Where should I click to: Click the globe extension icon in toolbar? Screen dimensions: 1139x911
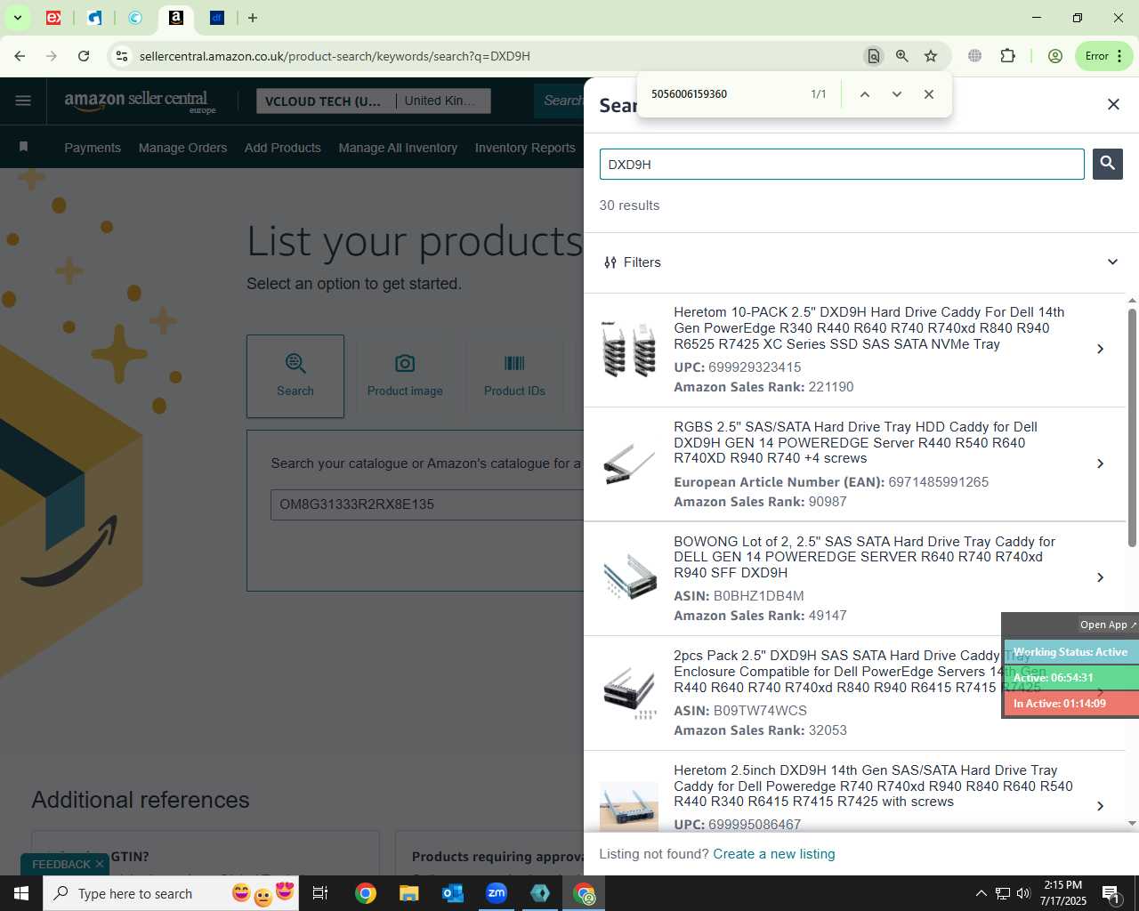pos(975,56)
